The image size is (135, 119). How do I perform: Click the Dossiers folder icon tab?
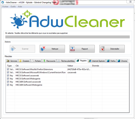pyautogui.click(x=20, y=61)
